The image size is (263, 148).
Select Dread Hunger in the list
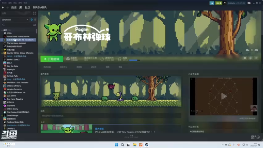pos(12,115)
